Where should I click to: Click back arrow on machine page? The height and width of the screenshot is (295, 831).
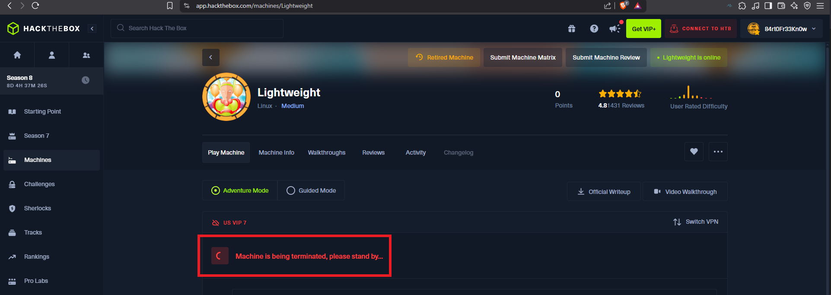[211, 57]
